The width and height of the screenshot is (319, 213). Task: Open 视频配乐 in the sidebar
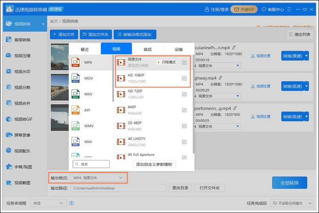pos(25,151)
